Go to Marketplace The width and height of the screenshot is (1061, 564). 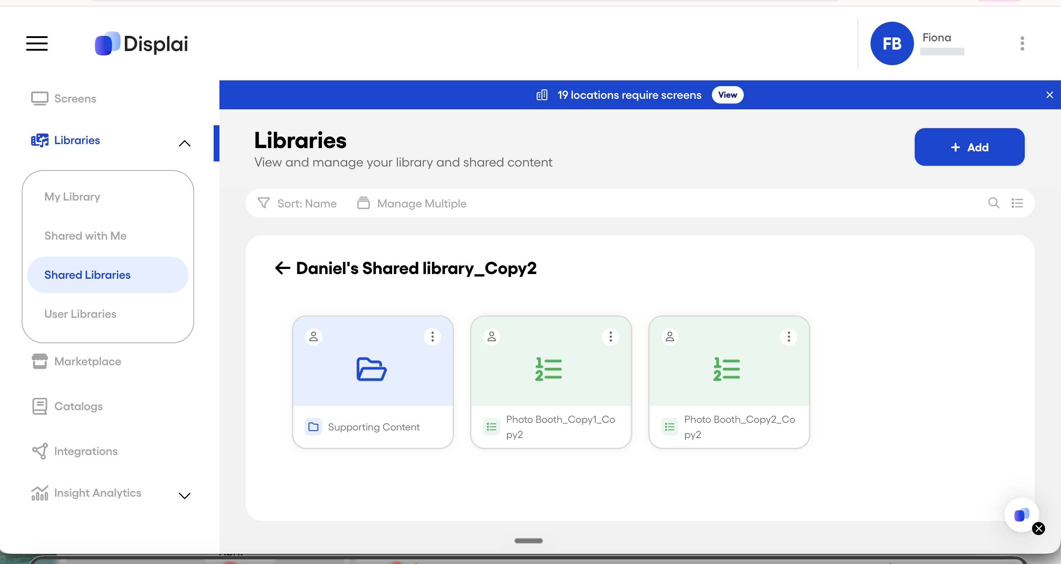(76, 361)
